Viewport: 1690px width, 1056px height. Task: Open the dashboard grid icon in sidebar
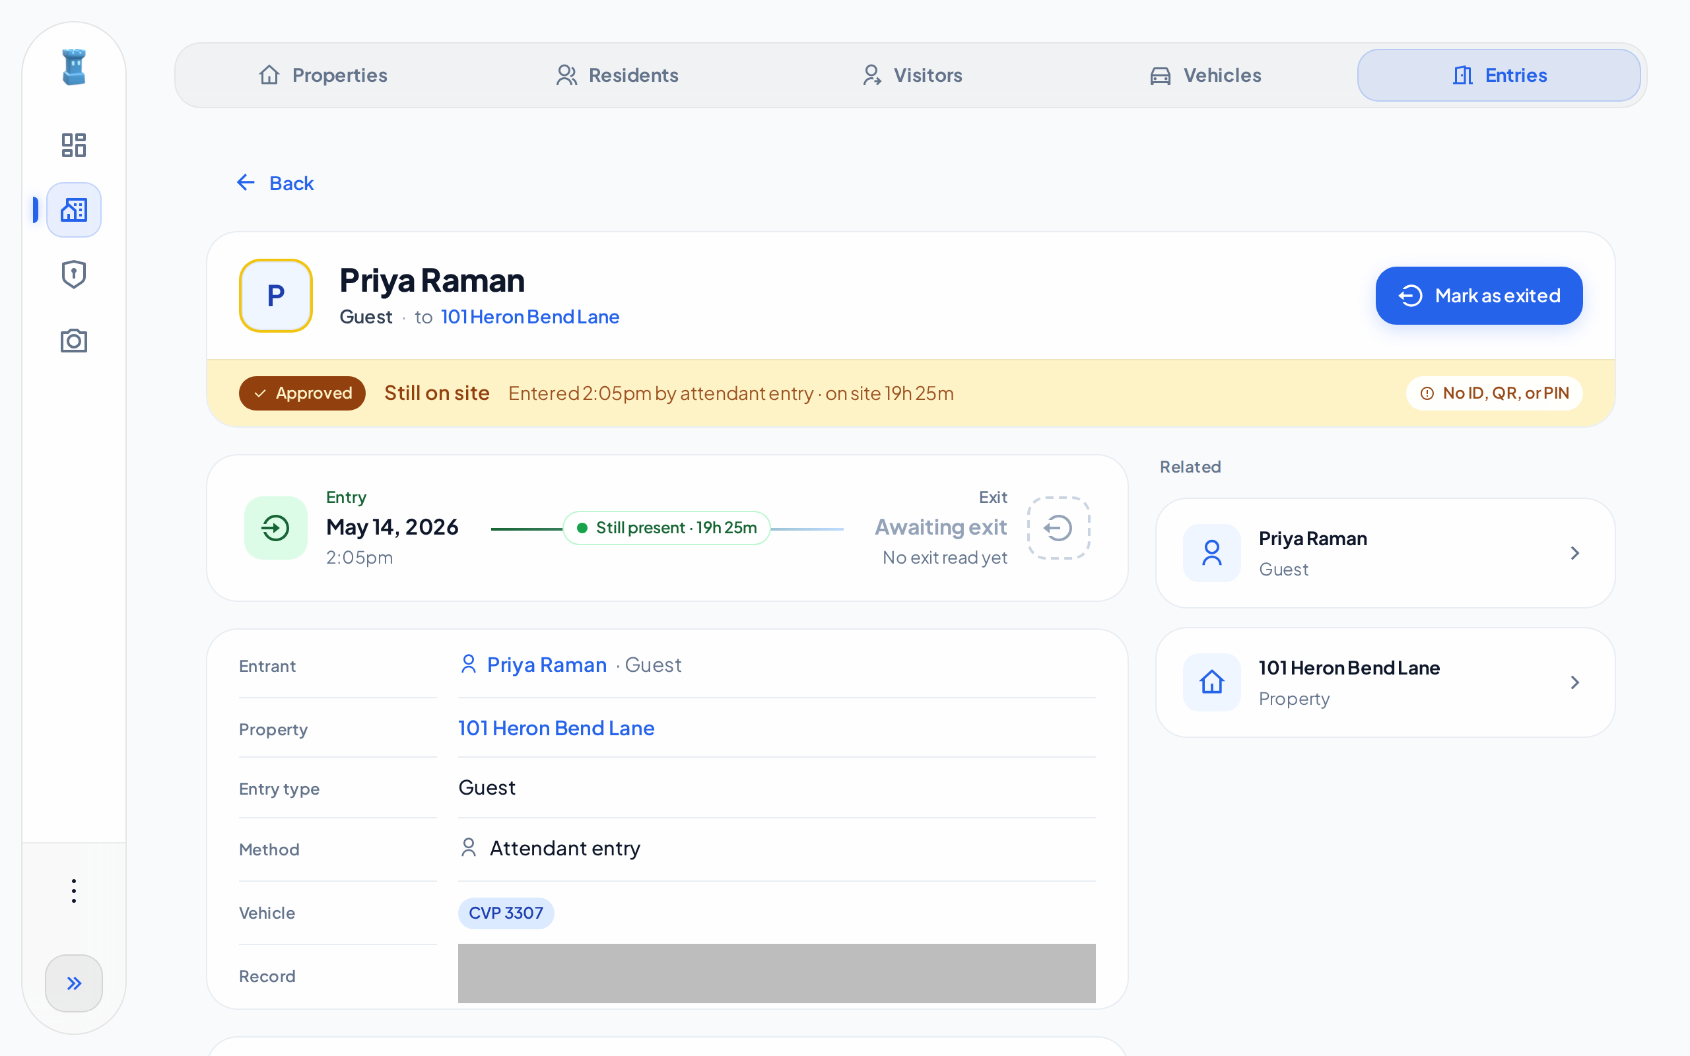74,145
